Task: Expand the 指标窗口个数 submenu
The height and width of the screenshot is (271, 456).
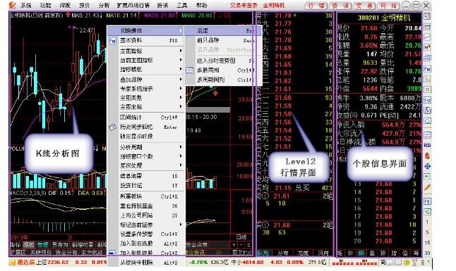Action: (145, 156)
